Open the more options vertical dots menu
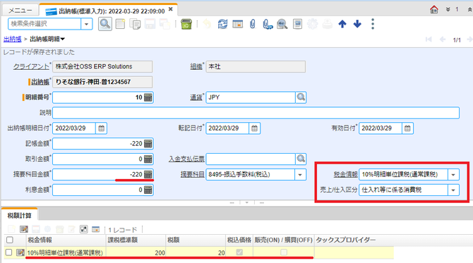The height and width of the screenshot is (263, 473). coord(373,24)
